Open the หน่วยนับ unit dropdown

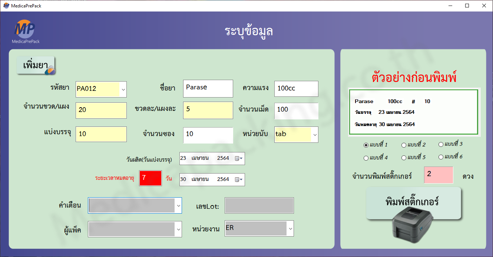[315, 135]
